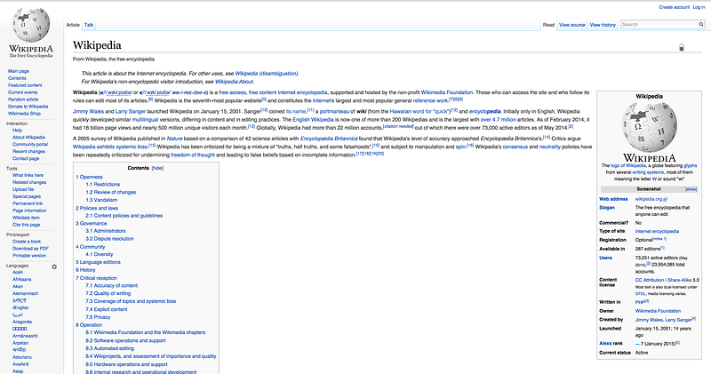This screenshot has height=374, width=711.
Task: Jump to 7.2 Quality of writing
Action: [x=108, y=294]
